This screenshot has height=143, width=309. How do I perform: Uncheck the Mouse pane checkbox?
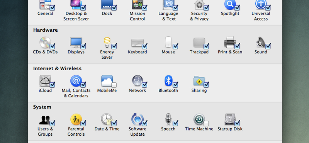[175, 46]
